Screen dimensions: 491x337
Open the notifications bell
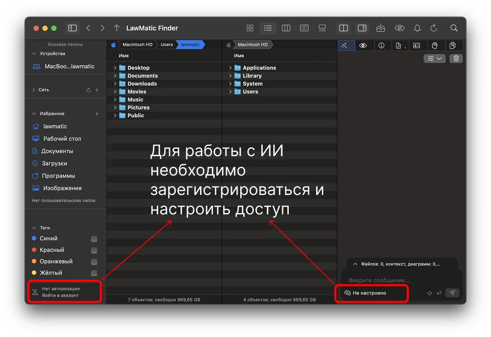coord(417,28)
